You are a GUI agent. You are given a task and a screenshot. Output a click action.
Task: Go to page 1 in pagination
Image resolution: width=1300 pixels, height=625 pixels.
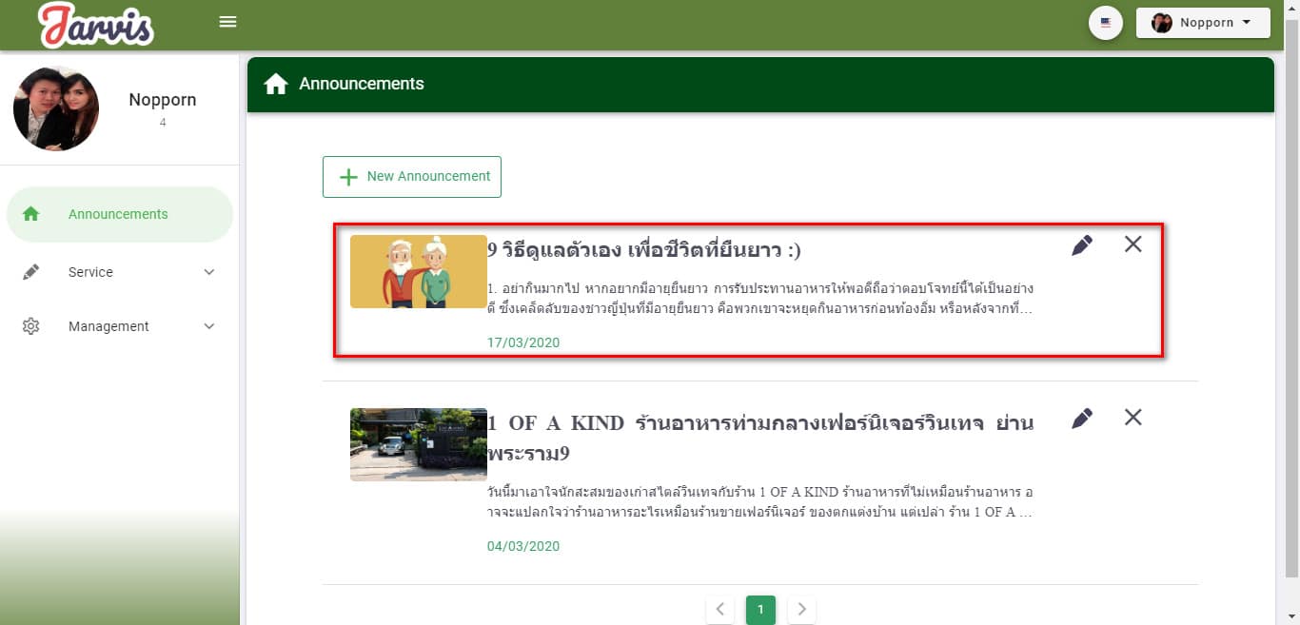pos(760,609)
